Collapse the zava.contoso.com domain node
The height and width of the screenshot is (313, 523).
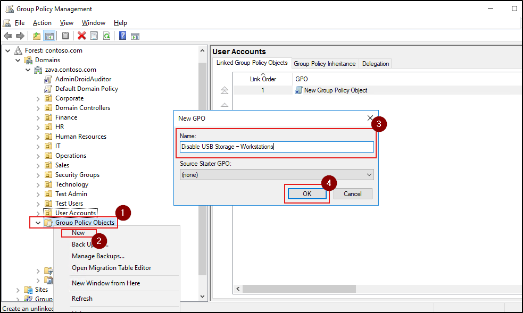tap(27, 69)
